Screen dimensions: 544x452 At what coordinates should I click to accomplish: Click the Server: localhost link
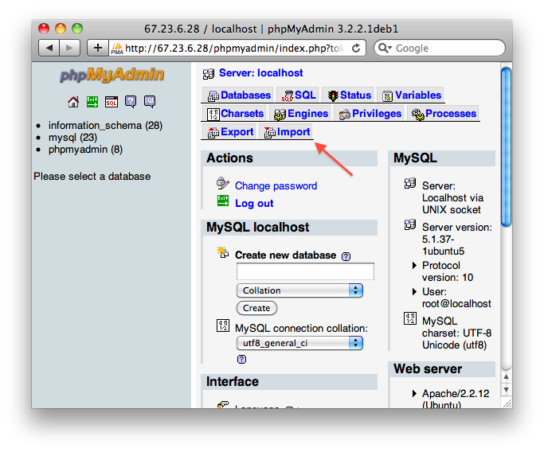point(261,73)
